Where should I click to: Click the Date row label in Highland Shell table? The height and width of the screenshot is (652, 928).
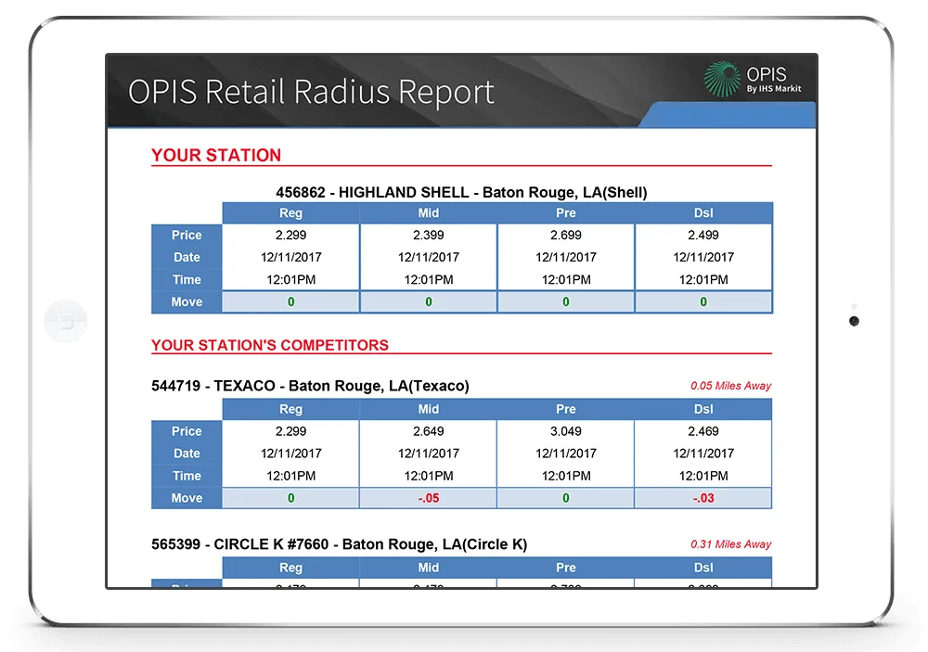187,258
